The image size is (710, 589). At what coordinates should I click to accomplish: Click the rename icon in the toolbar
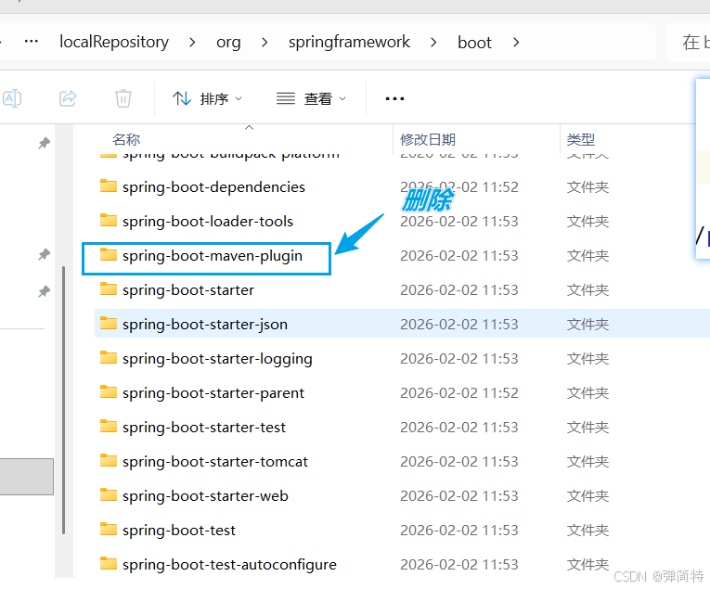pos(12,98)
